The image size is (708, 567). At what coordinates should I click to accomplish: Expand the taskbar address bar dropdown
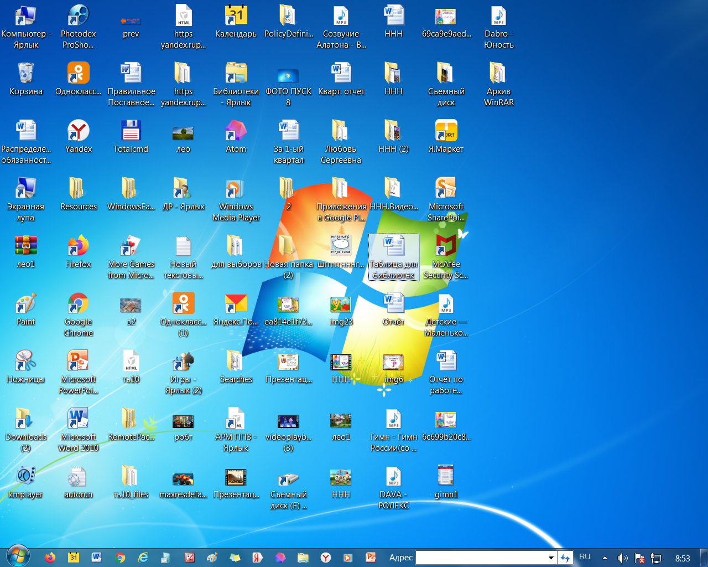pyautogui.click(x=551, y=558)
